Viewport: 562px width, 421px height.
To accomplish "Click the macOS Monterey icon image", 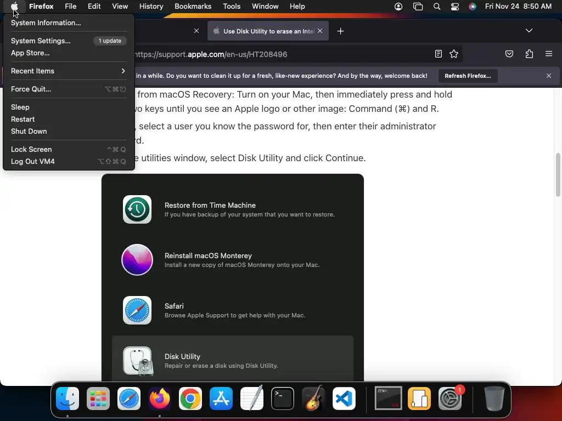I will [x=137, y=260].
